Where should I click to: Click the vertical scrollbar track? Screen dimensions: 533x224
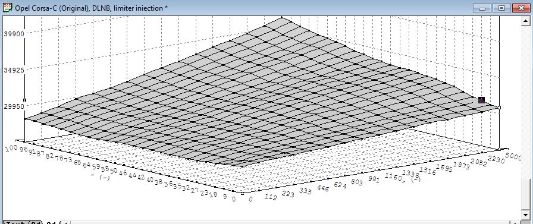525,102
